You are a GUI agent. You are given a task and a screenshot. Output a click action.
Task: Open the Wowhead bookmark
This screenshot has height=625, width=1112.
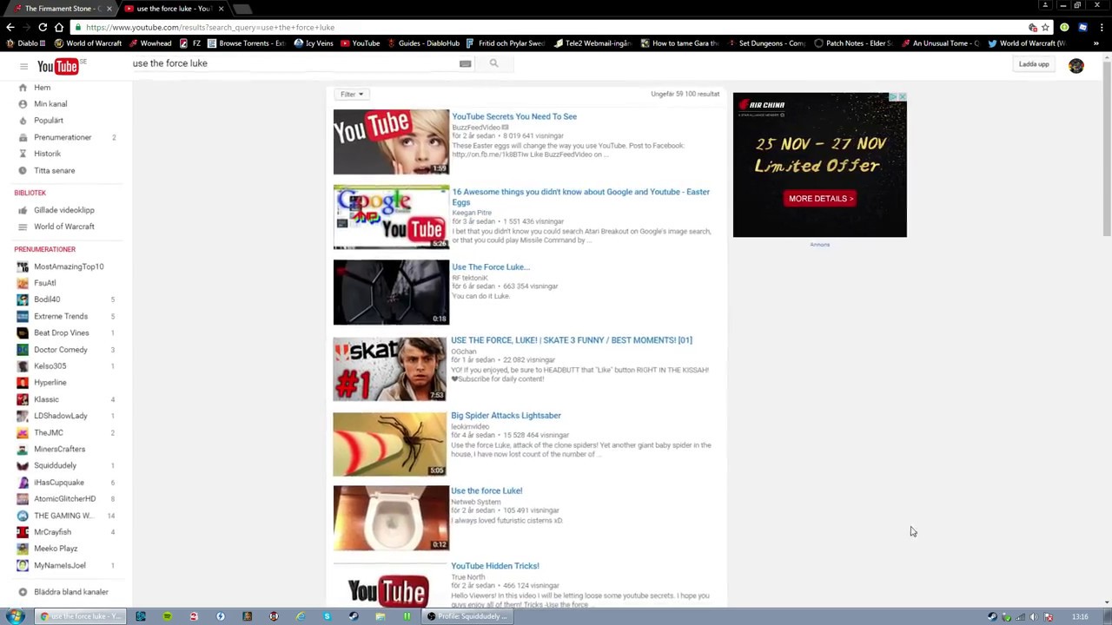(x=149, y=43)
